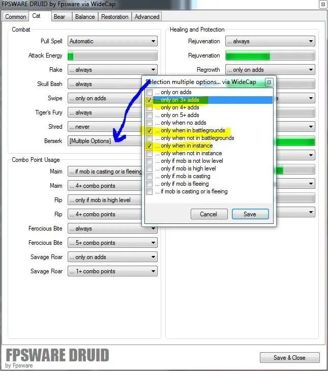Screen dimensions: 328x371
Task: Uncheck 'only when in battlegrounds' option
Action: [149, 131]
